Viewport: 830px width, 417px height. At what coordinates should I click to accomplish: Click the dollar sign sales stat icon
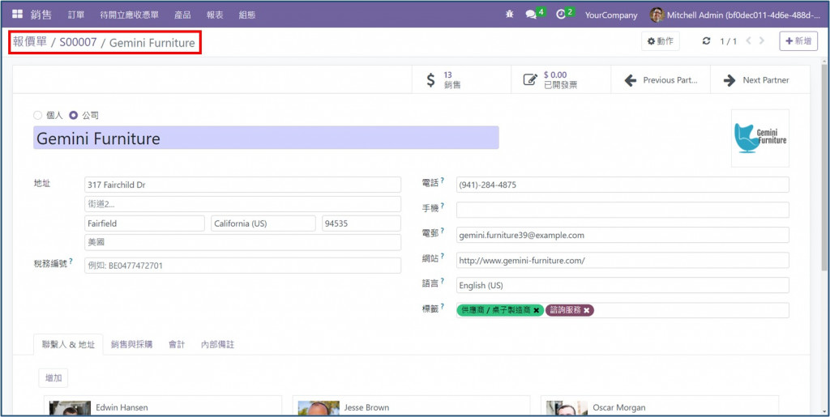[x=431, y=80]
